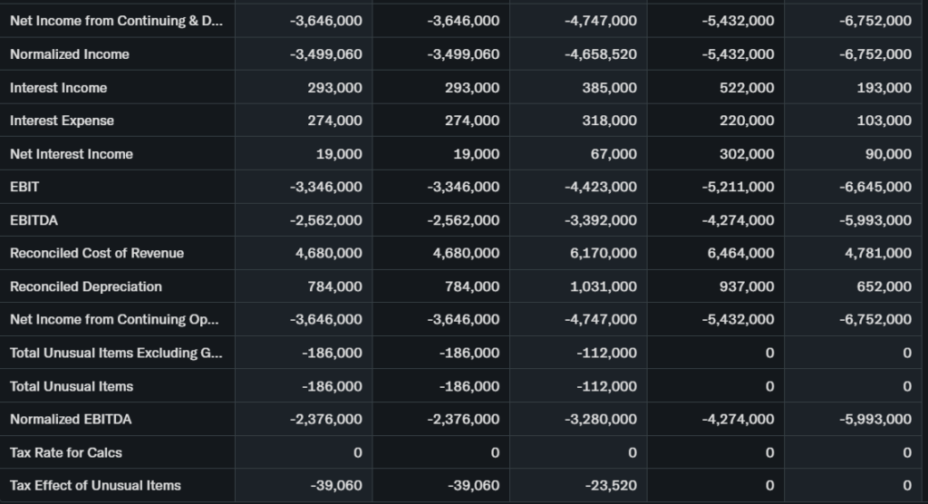
Task: Select the Interest Income row label
Action: 59,88
